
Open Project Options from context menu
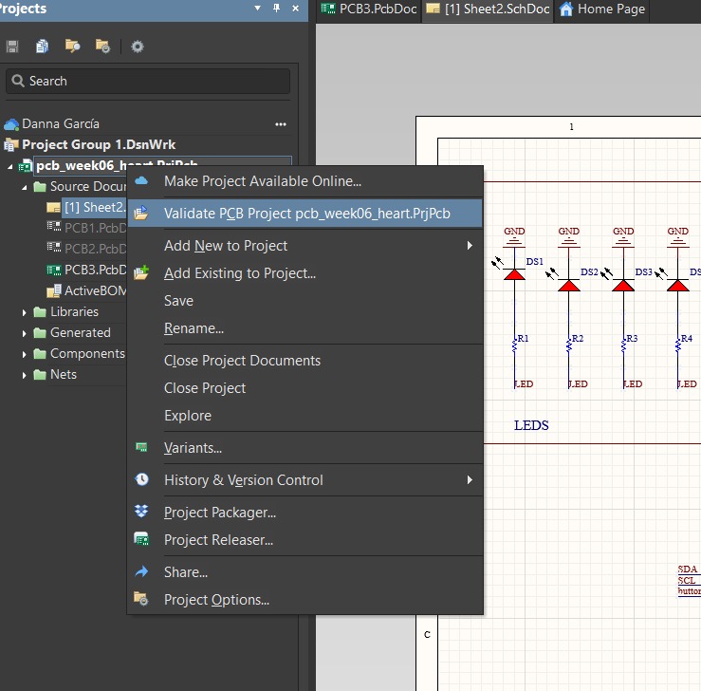(216, 600)
